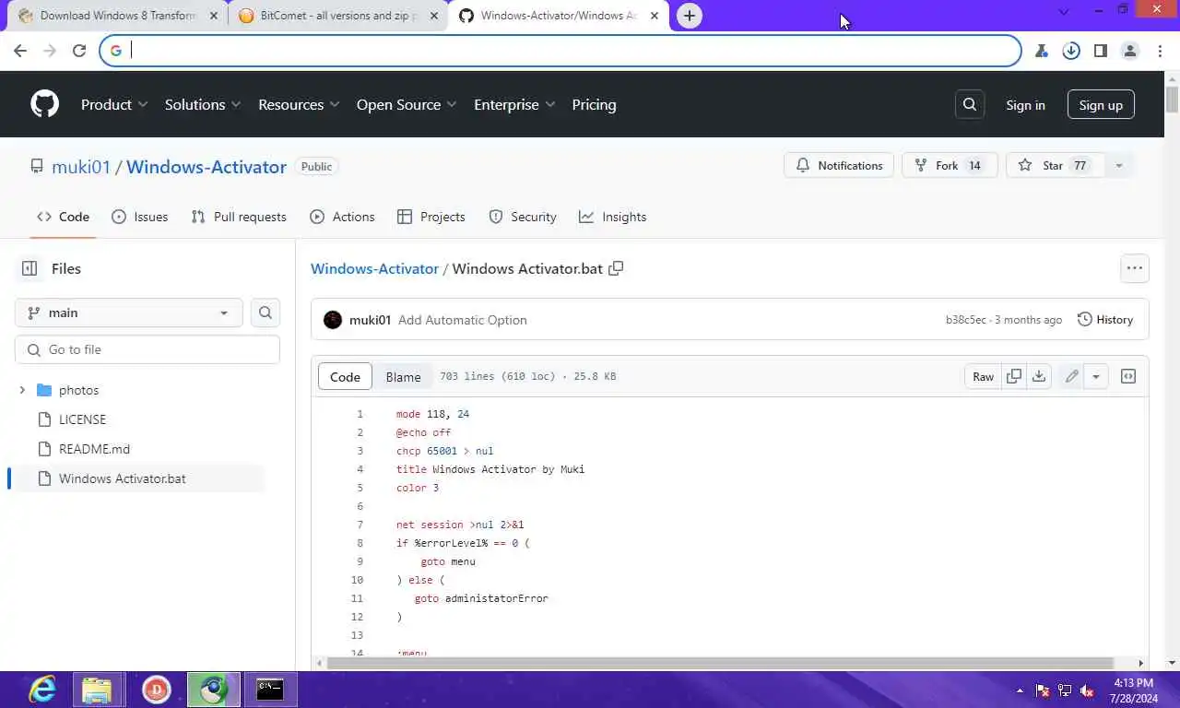Click the horizontal code scrollbar
The width and height of the screenshot is (1180, 708).
coord(720,663)
